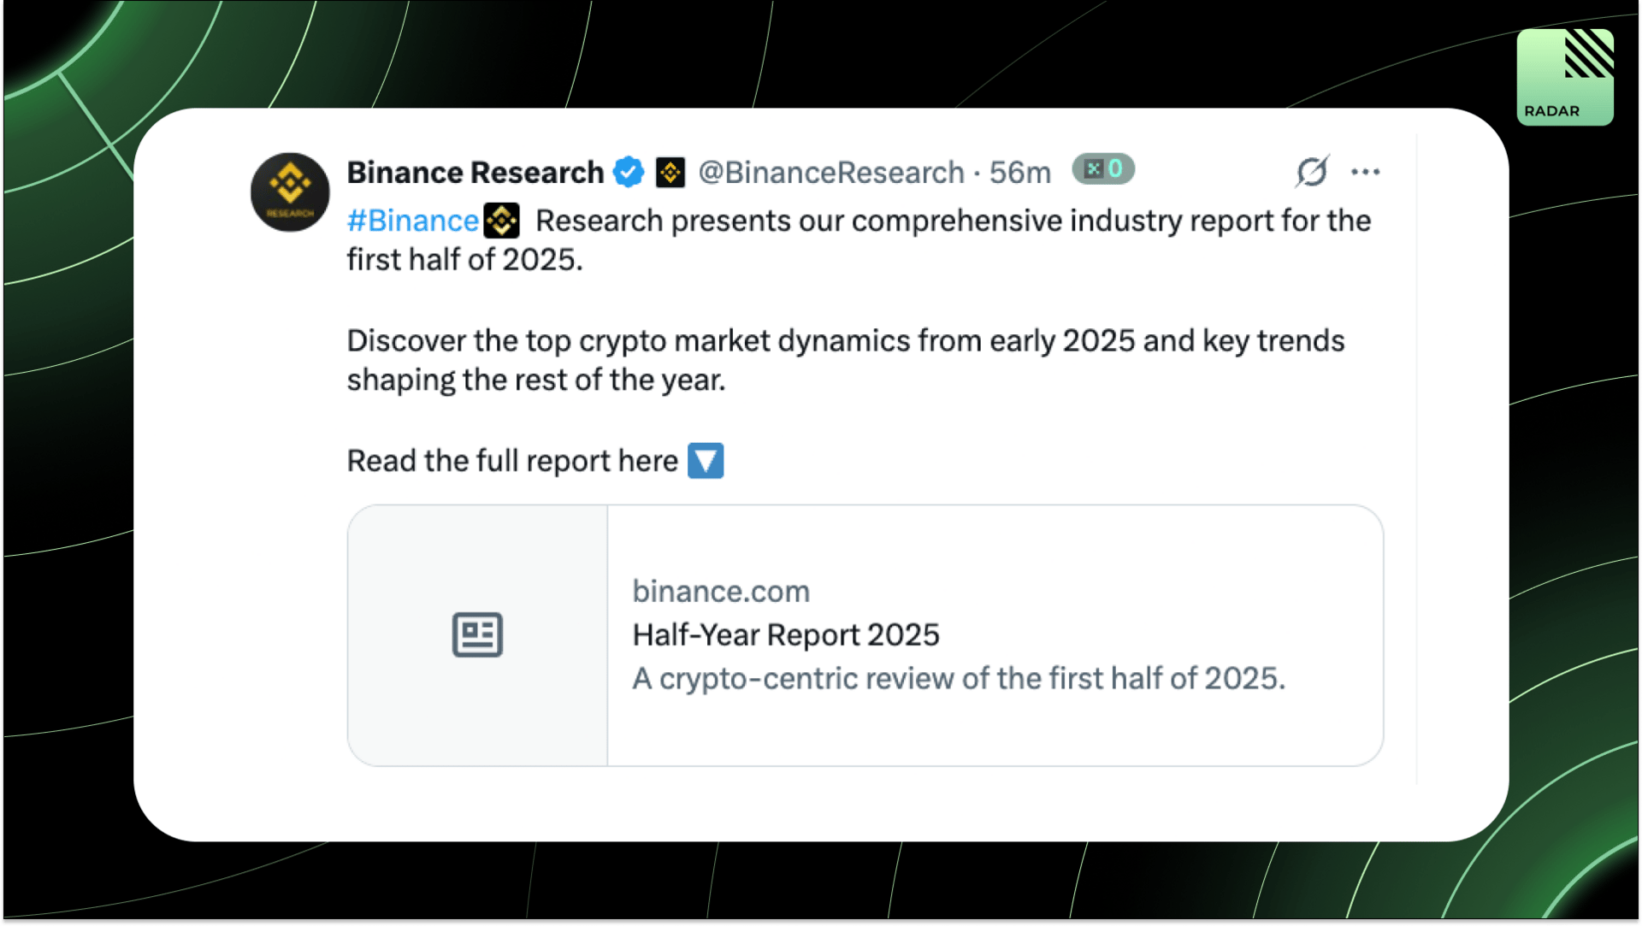Click the blue verified checkmark badge
The image size is (1642, 926).
629,173
